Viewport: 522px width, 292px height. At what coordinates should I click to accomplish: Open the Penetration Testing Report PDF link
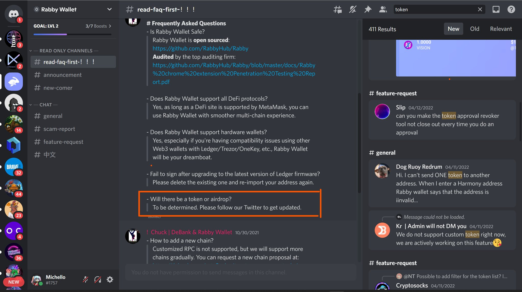(234, 73)
